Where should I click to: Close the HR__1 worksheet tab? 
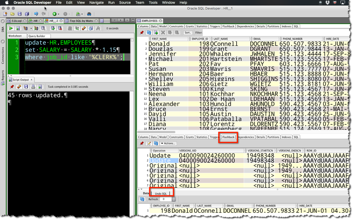click(61, 21)
